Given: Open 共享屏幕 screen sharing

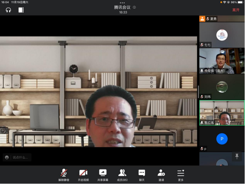Looking at the screenshot, I should pyautogui.click(x=103, y=175).
